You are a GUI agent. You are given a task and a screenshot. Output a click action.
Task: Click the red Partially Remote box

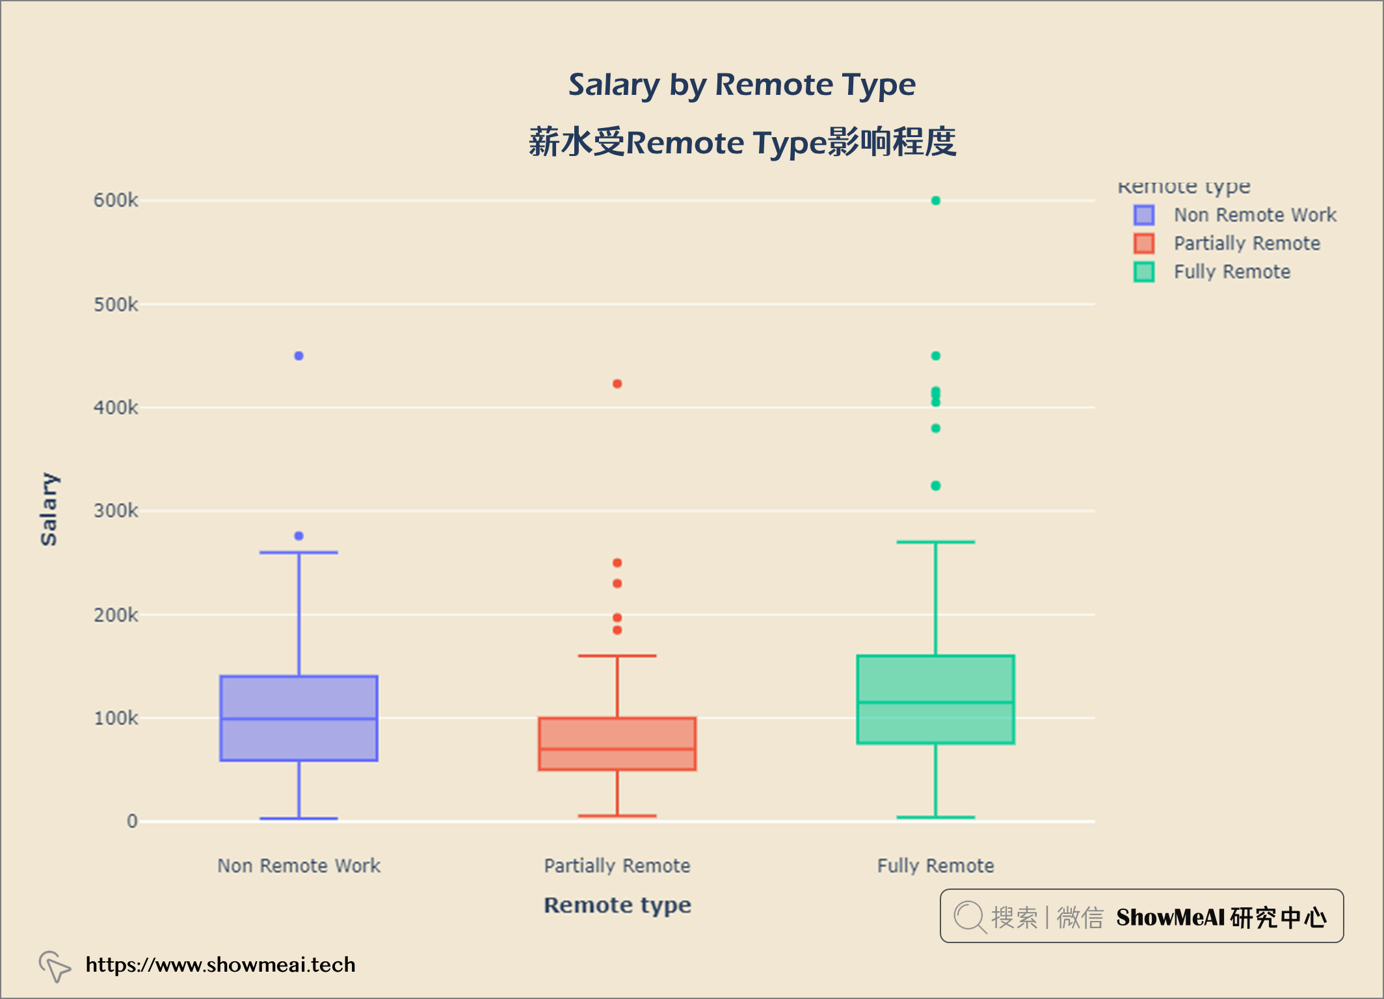coord(617,744)
